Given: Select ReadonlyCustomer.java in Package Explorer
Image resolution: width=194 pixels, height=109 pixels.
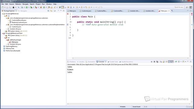Looking at the screenshot, I should coord(19,22).
